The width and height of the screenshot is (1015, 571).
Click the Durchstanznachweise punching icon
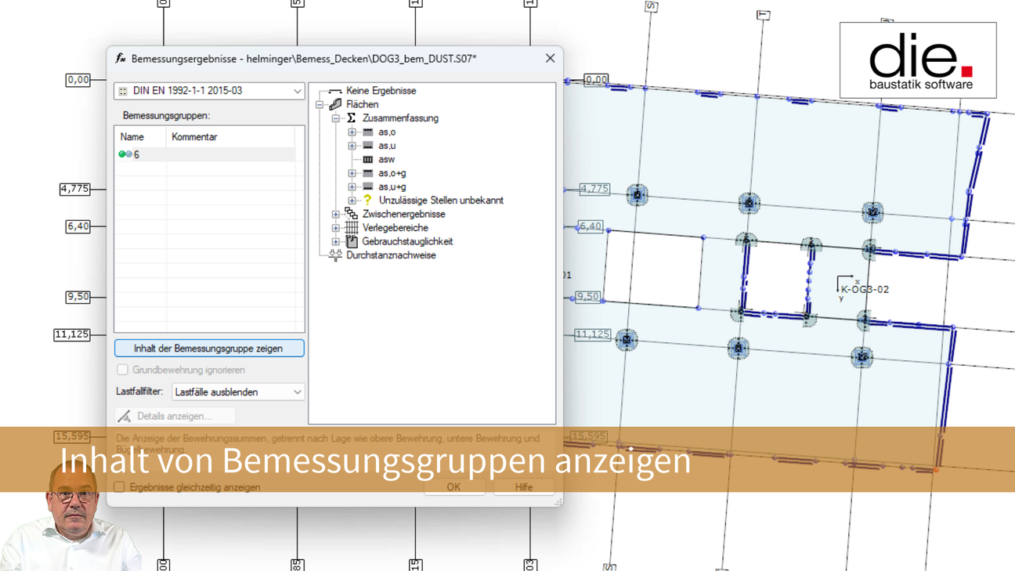tap(335, 255)
